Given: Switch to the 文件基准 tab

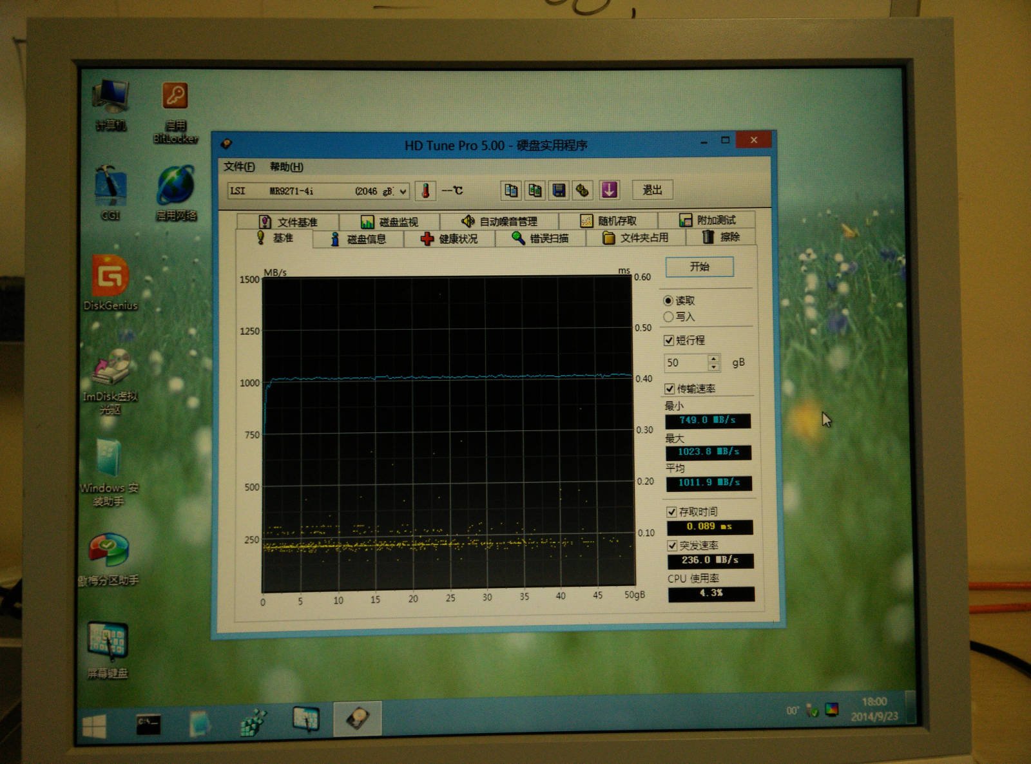Looking at the screenshot, I should tap(287, 222).
